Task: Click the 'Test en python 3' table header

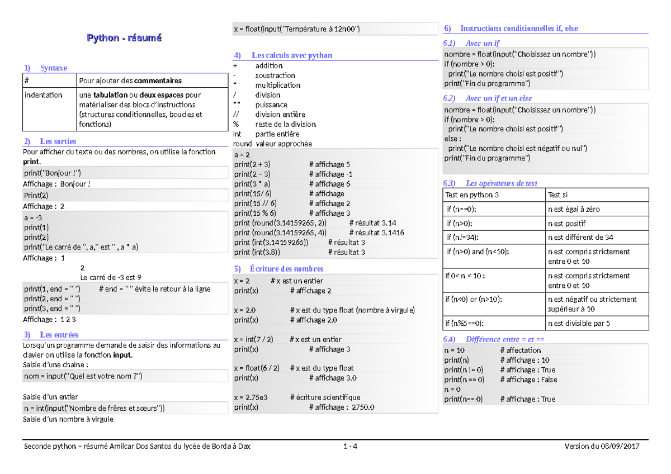Action: [471, 195]
